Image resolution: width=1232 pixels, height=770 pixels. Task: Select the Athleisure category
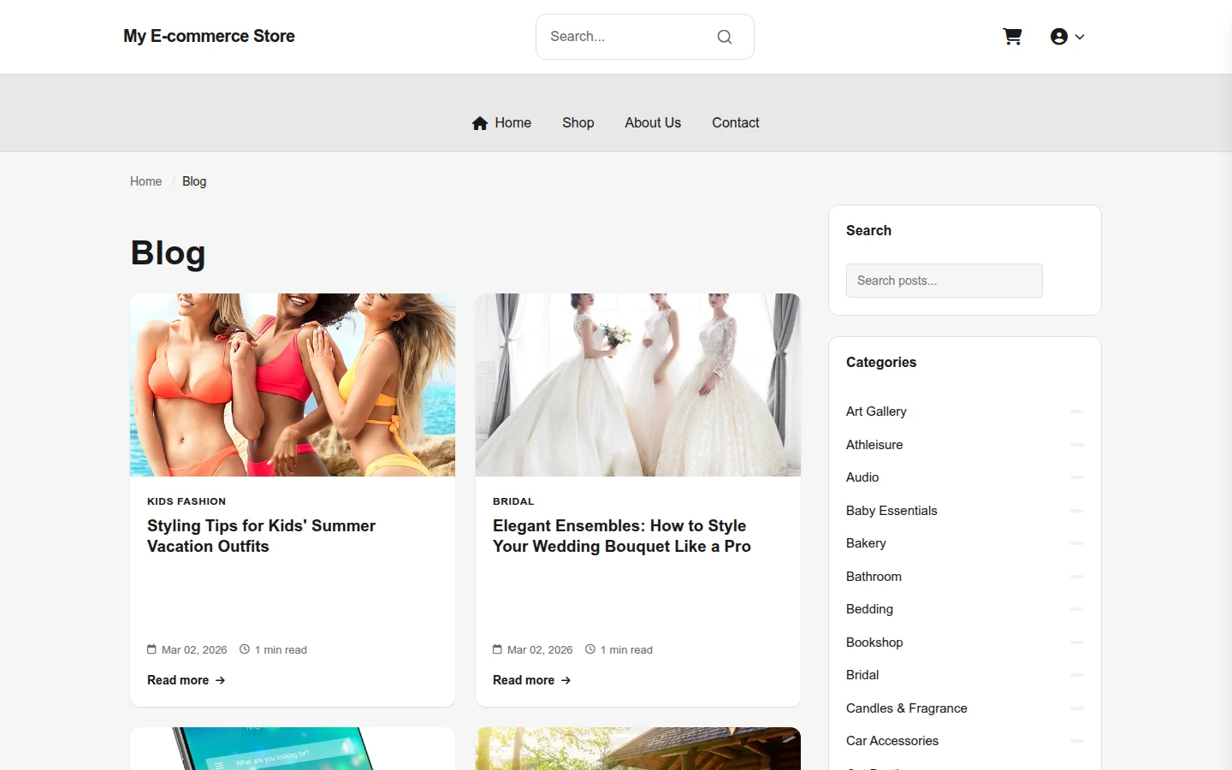point(874,445)
